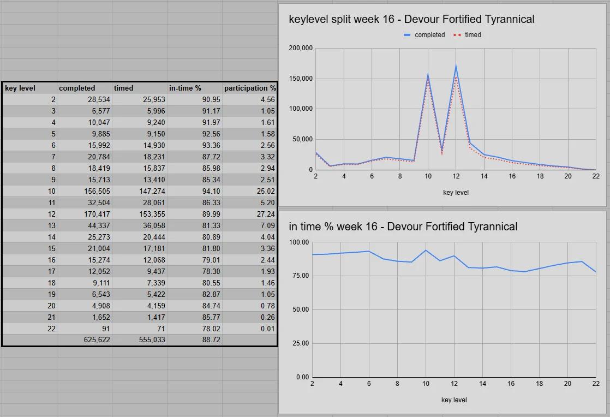Viewport: 610px width, 417px height.
Task: Select the 'completed' column header cell
Action: tap(85, 88)
